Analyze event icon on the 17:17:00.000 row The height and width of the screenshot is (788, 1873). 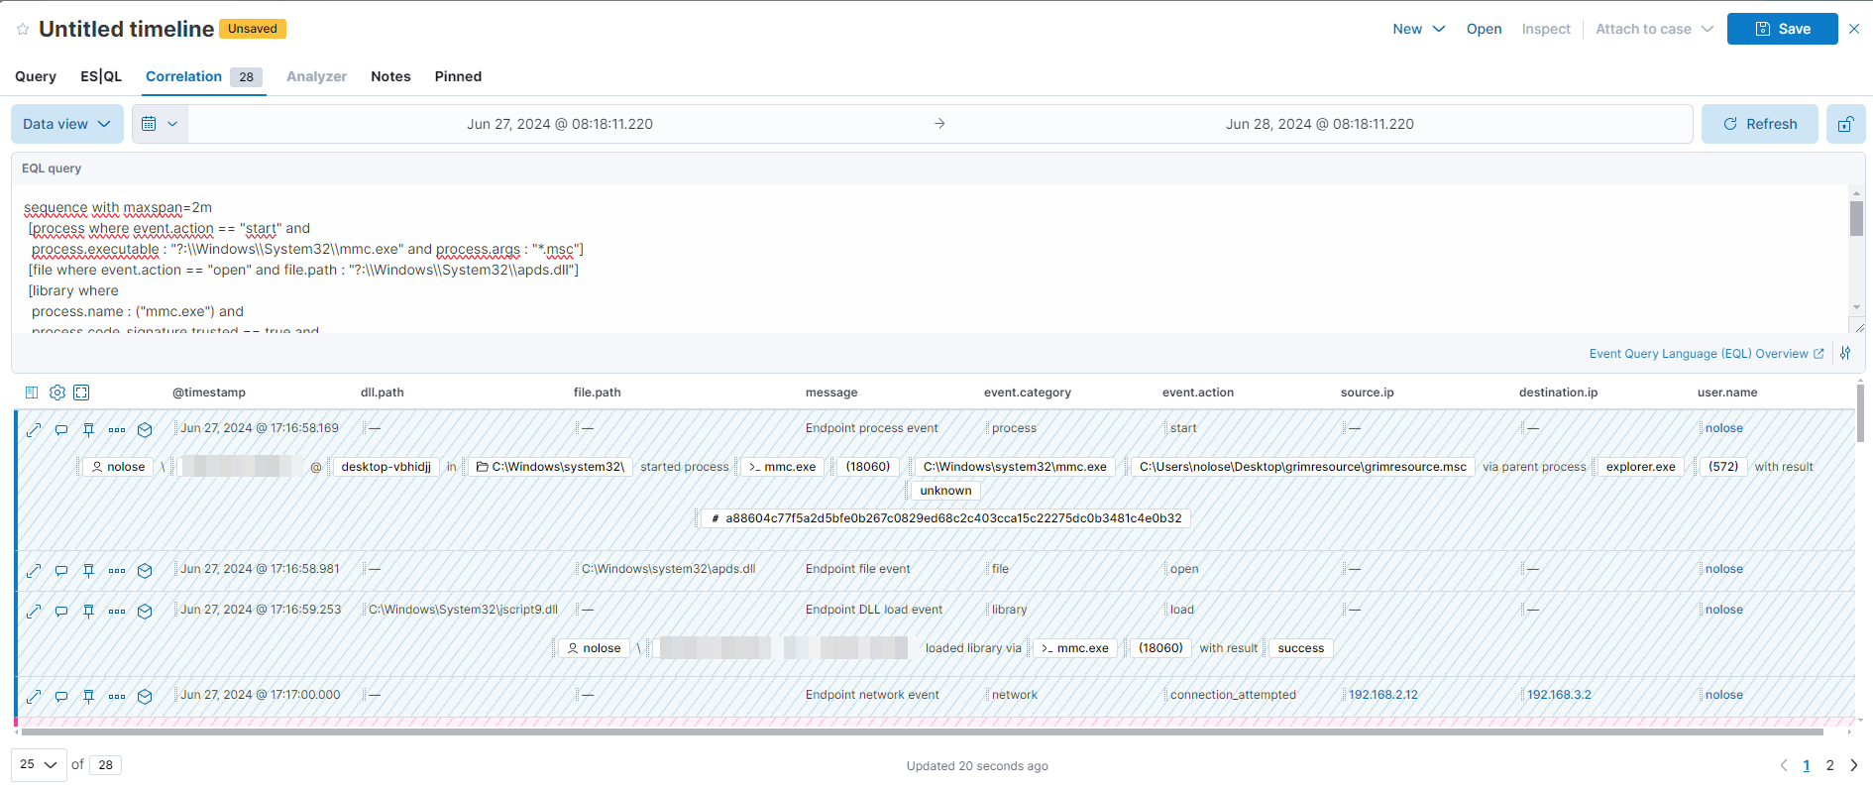click(x=145, y=696)
